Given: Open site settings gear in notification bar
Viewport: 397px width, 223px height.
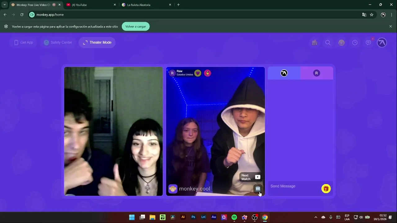Looking at the screenshot, I should (x=6, y=26).
